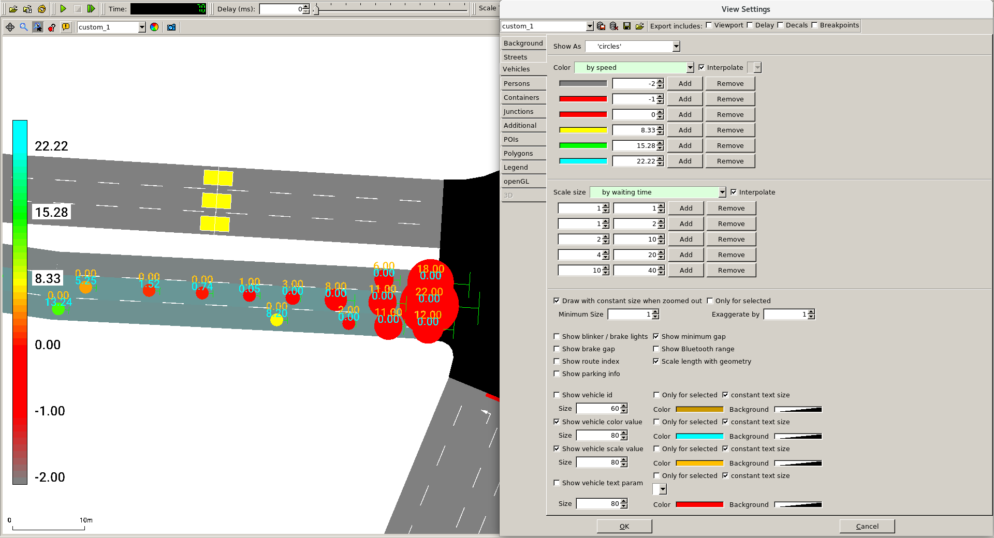This screenshot has height=538, width=994.
Task: Confirm settings with the OK button
Action: (x=624, y=526)
